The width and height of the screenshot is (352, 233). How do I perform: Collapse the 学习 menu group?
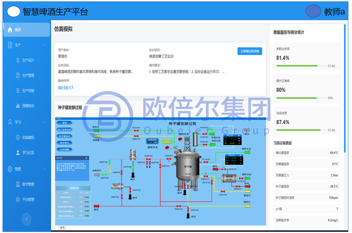[x=44, y=122]
